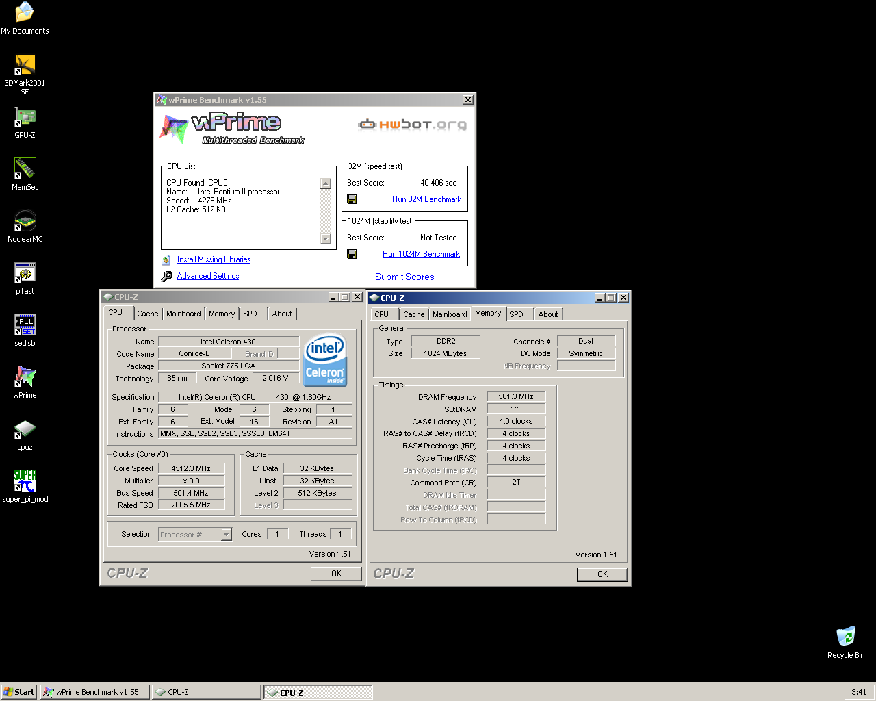Open the My Documents desktop icon
876x701 pixels.
click(x=25, y=18)
